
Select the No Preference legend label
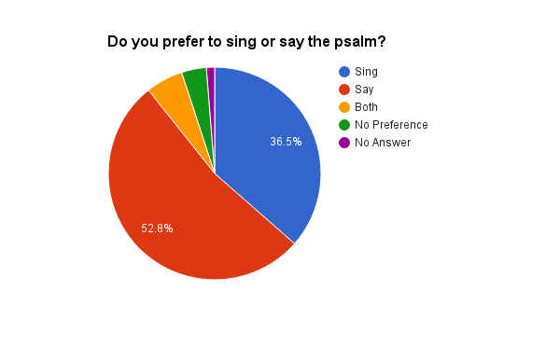click(x=391, y=125)
